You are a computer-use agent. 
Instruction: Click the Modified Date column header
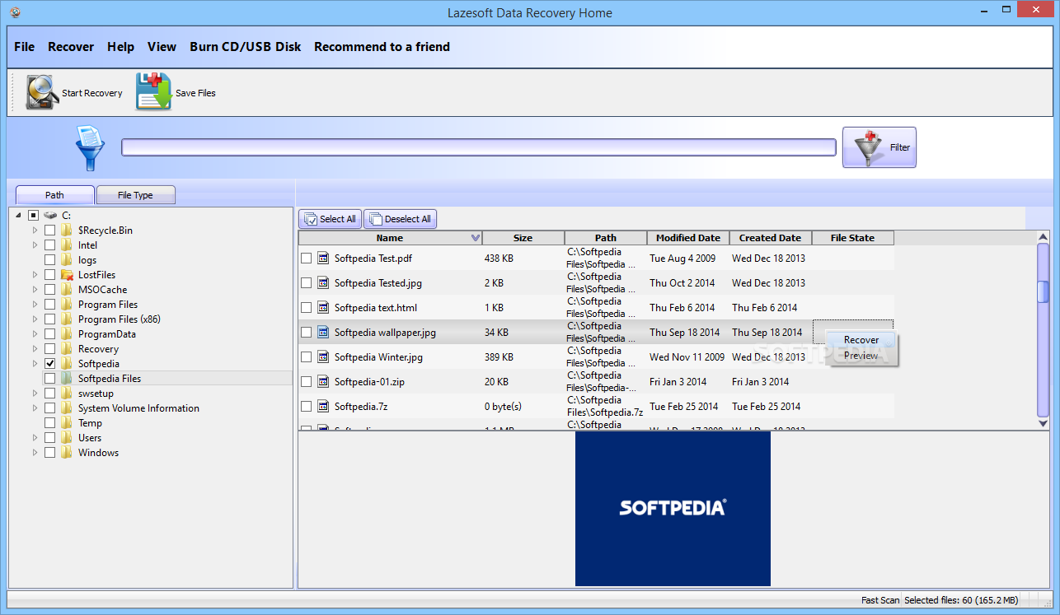pos(688,238)
